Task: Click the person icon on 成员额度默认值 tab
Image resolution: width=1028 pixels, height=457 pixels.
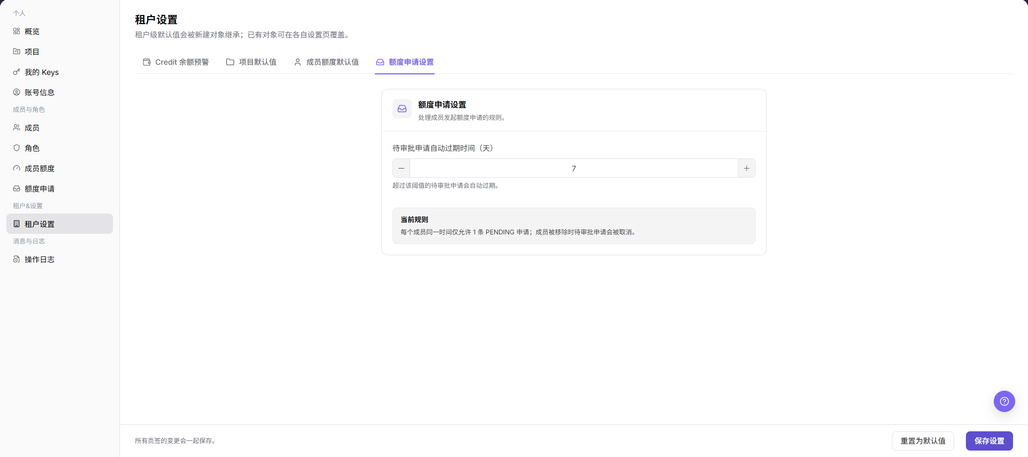Action: pyautogui.click(x=298, y=62)
